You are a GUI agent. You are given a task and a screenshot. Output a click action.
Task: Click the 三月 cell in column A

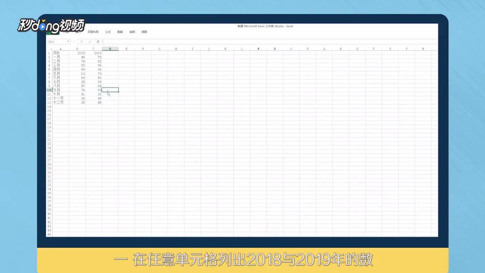click(61, 65)
